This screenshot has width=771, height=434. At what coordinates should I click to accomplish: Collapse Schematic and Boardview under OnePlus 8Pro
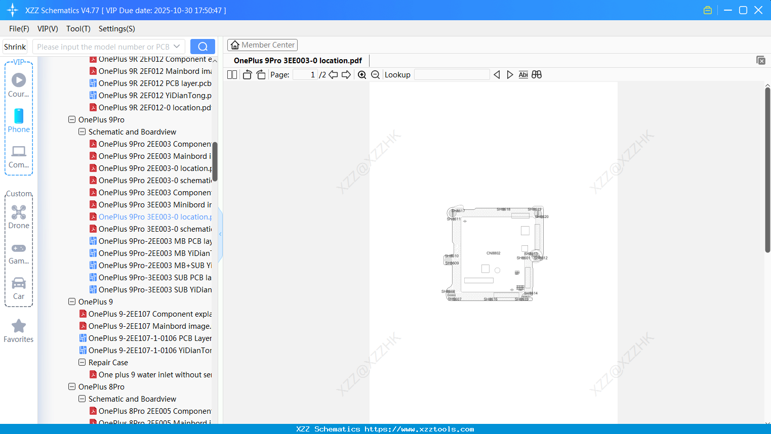click(x=82, y=399)
